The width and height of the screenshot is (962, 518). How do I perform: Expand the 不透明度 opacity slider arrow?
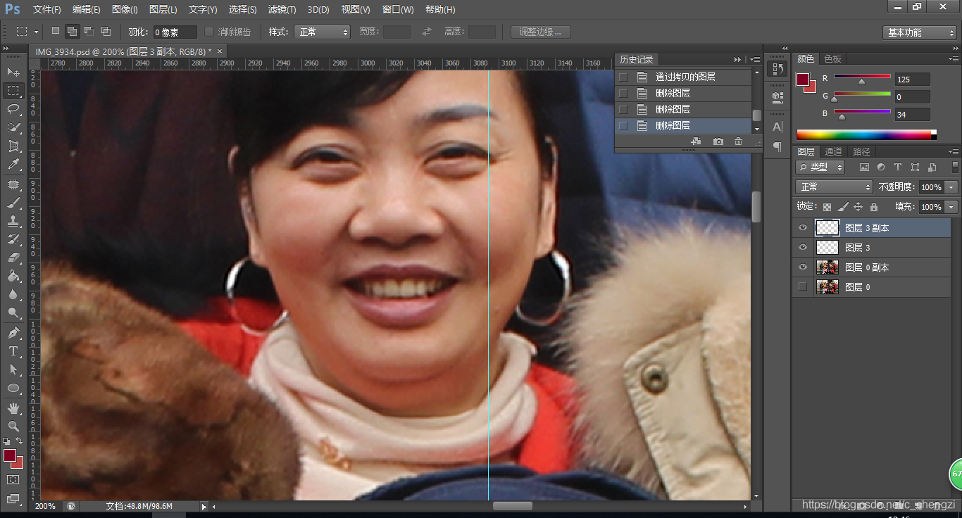click(951, 187)
